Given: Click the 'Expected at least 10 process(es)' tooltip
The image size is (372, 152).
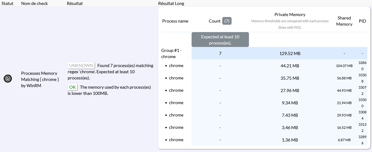Looking at the screenshot, I should point(220,40).
